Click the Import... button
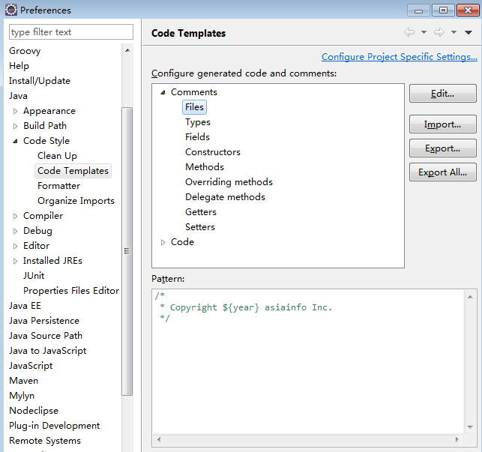The height and width of the screenshot is (452, 482). click(x=442, y=124)
